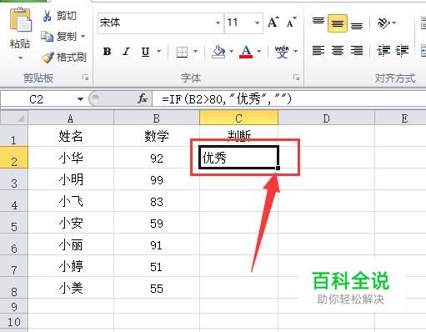Decrease font size with the small A icon
Viewport: 426px width, 332px height.
[x=291, y=23]
